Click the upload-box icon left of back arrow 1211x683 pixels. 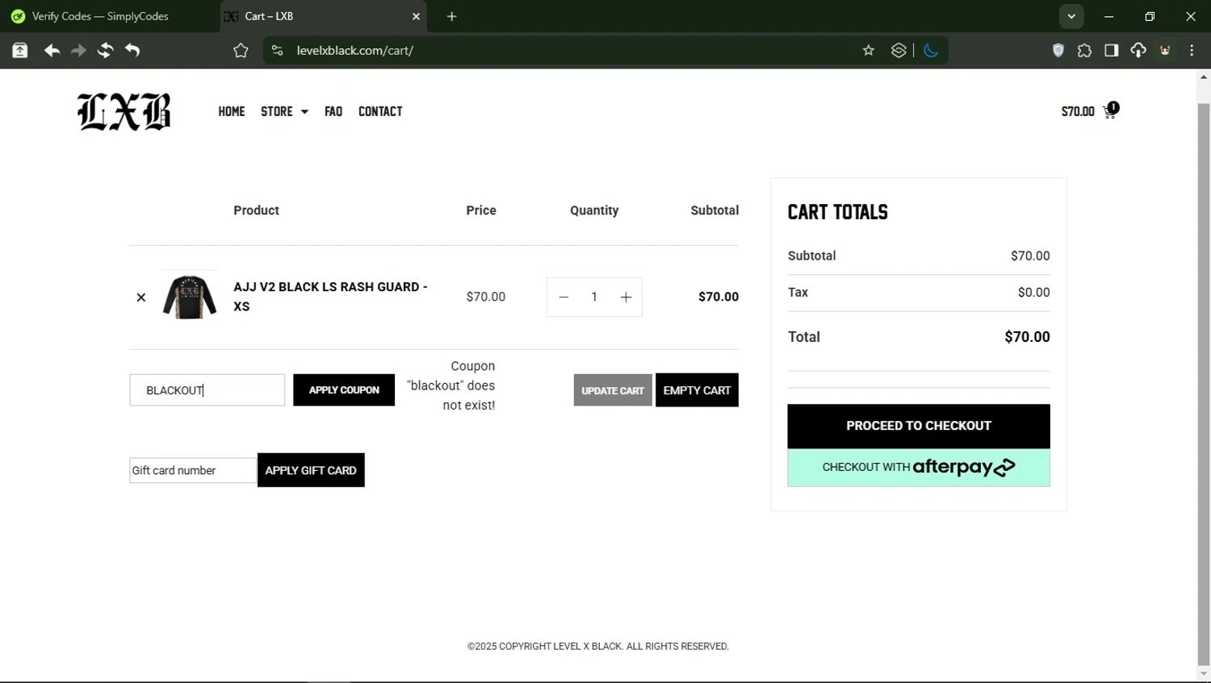19,51
